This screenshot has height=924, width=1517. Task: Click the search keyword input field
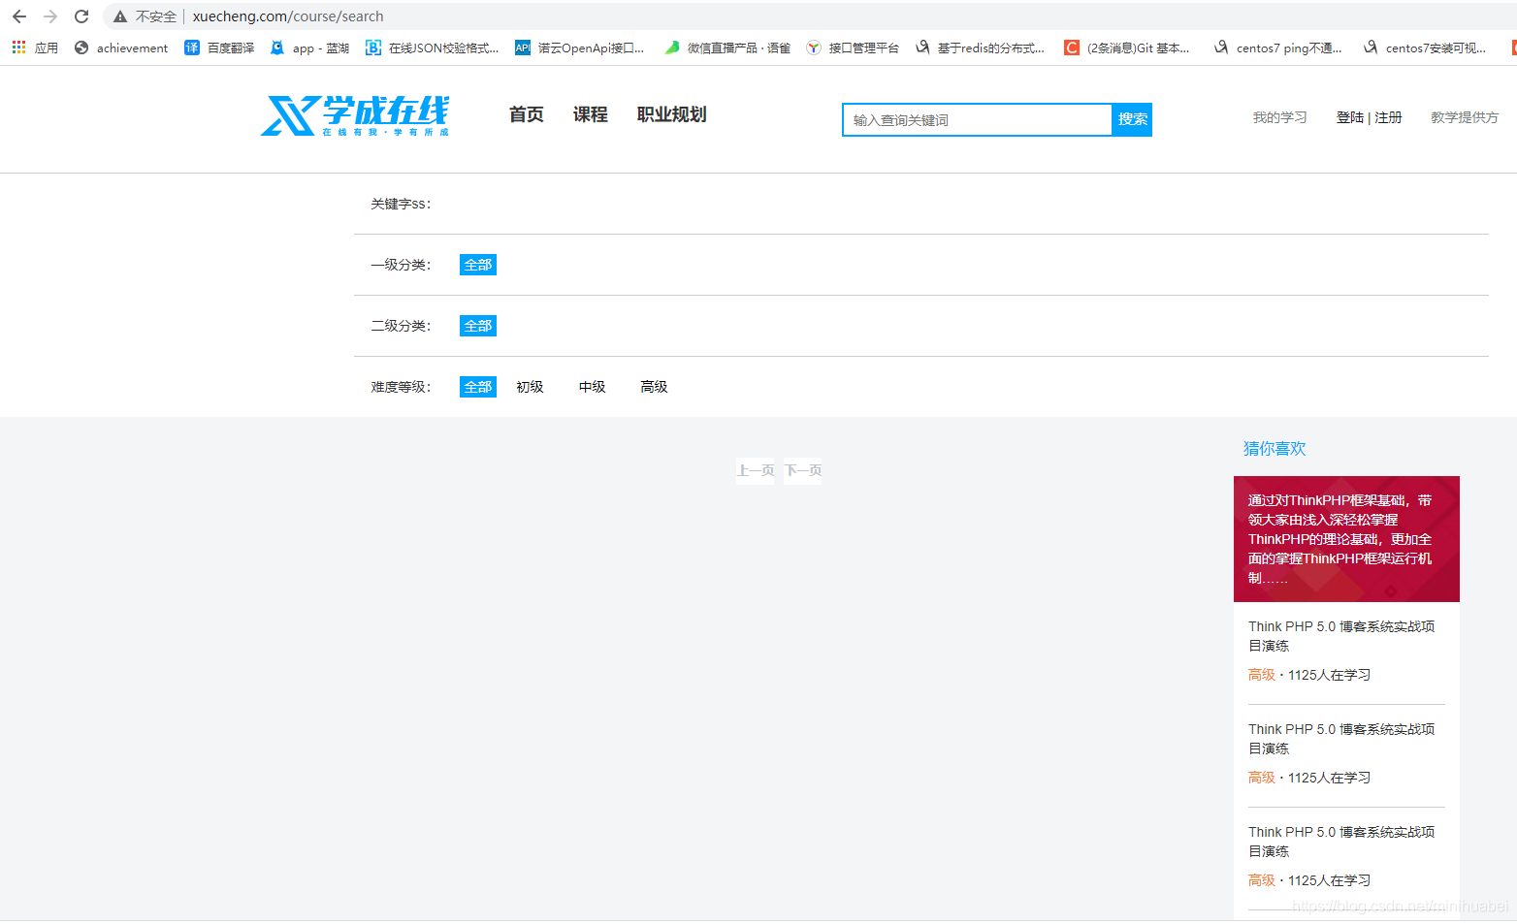coord(975,119)
